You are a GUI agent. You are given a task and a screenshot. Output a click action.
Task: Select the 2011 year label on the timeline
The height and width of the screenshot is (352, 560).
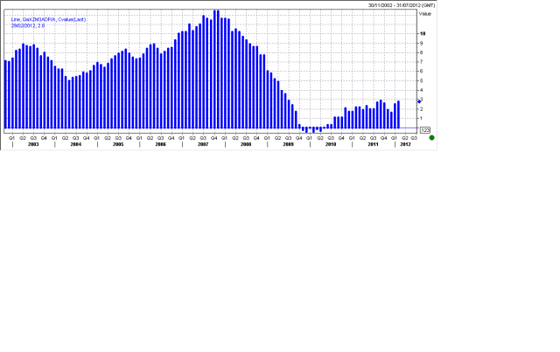(x=373, y=144)
